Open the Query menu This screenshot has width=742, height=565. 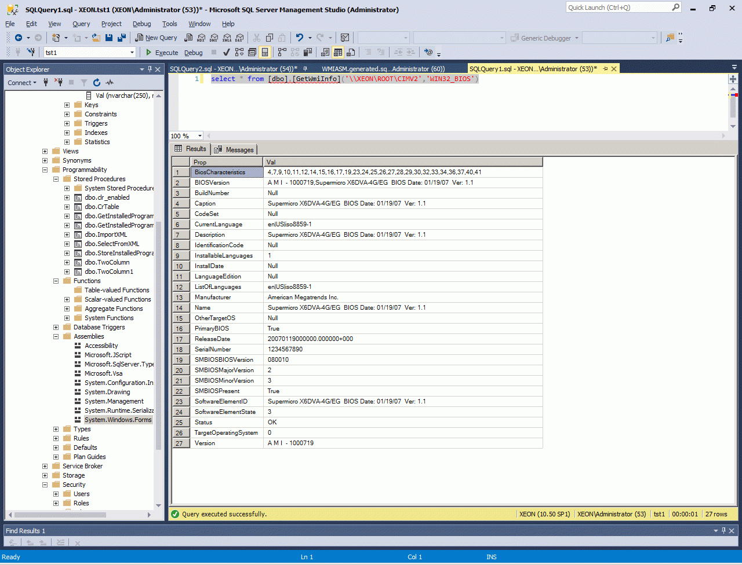point(81,24)
